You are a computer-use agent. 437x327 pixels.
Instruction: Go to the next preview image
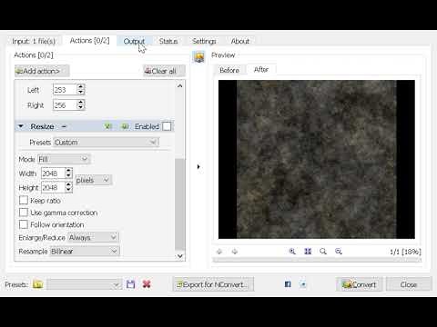[234, 252]
